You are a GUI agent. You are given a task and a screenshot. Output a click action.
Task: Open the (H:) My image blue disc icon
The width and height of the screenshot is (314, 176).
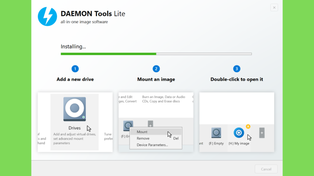coord(239,133)
